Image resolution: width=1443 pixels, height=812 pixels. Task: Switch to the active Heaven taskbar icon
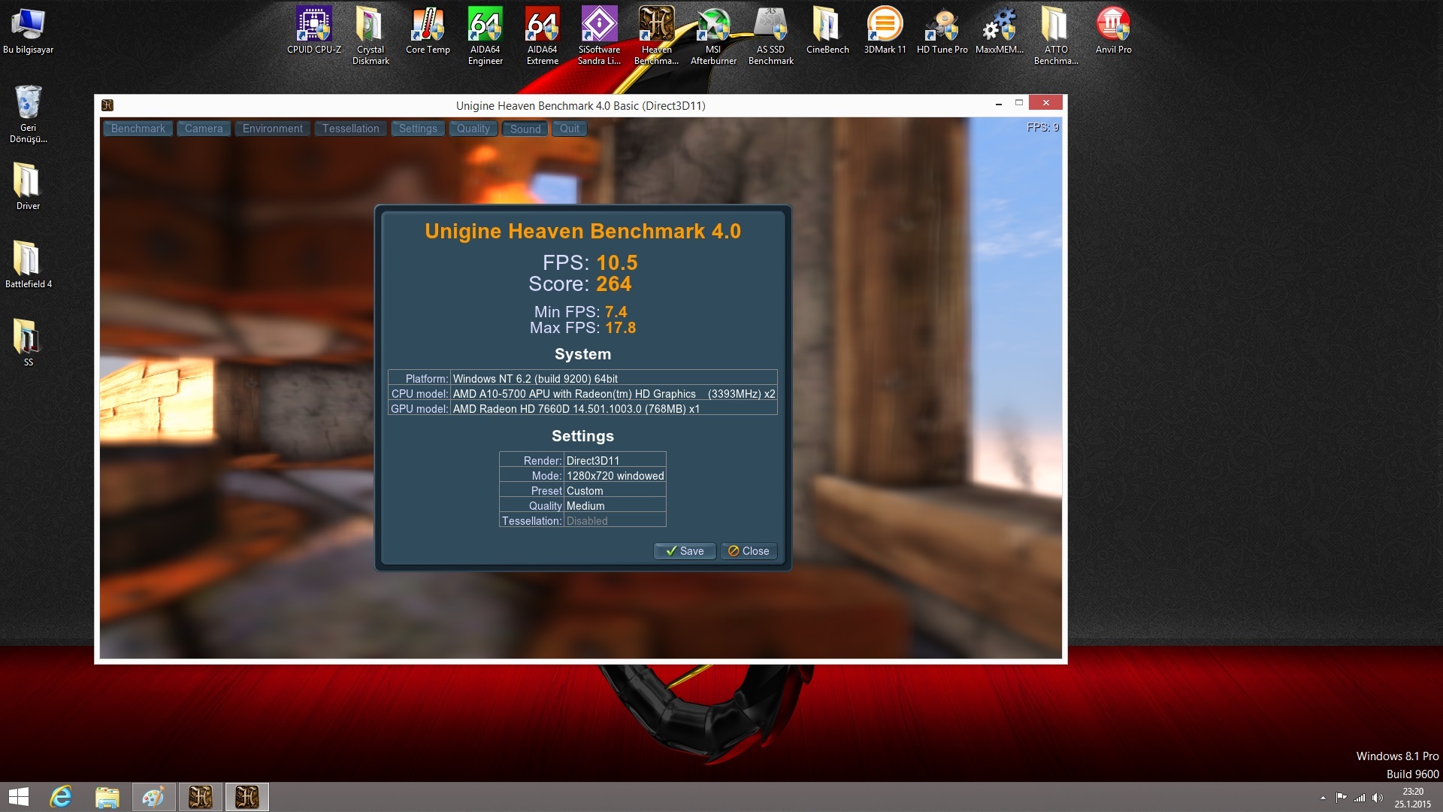[x=247, y=797]
